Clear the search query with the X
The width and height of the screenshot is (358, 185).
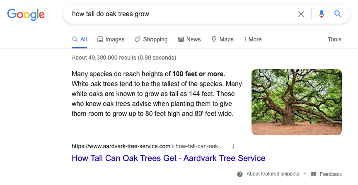point(301,14)
